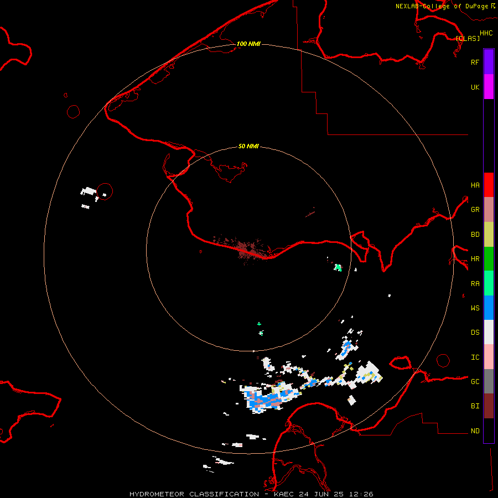Click the 50 NMI range ring label

click(x=248, y=146)
